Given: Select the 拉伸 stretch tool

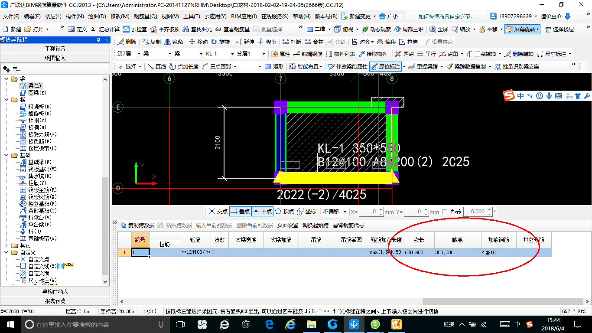Looking at the screenshot, I should pyautogui.click(x=408, y=42).
